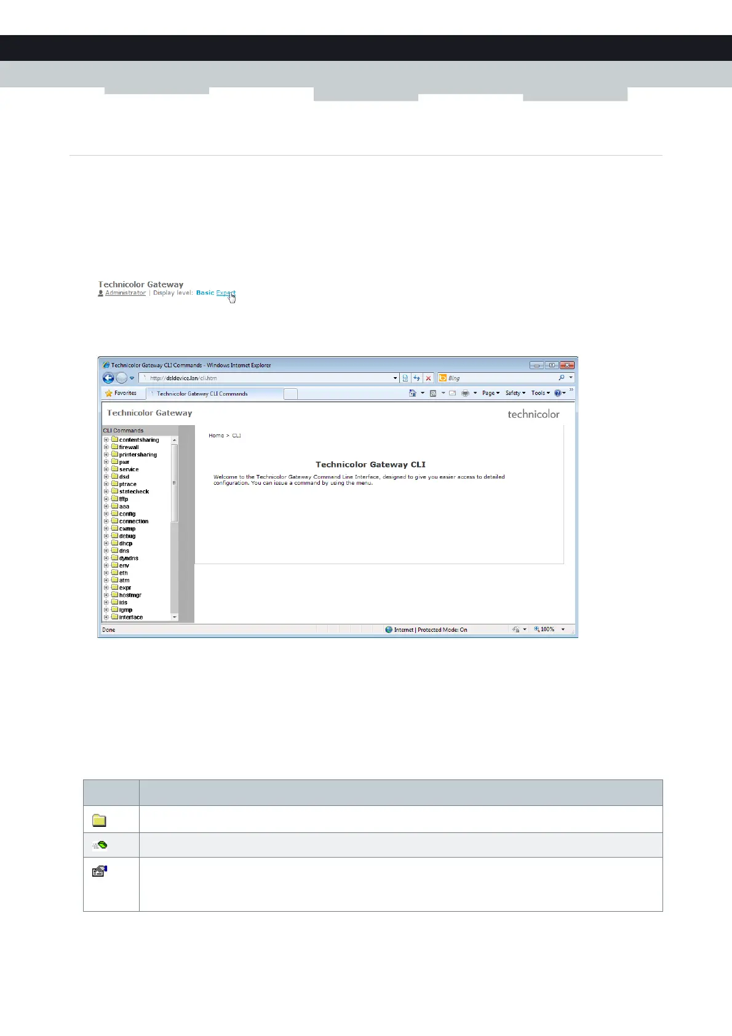The width and height of the screenshot is (732, 1036).
Task: Expand the dsd tree node
Action: pyautogui.click(x=106, y=477)
